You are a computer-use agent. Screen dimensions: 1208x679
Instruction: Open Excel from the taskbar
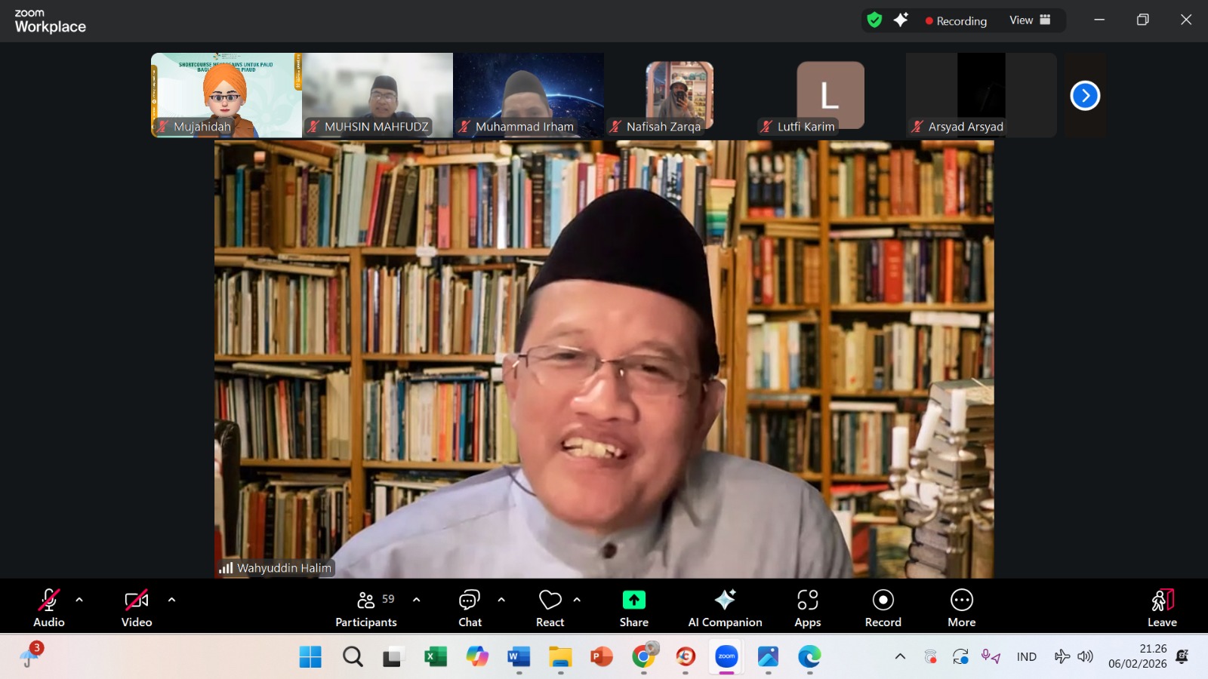434,657
